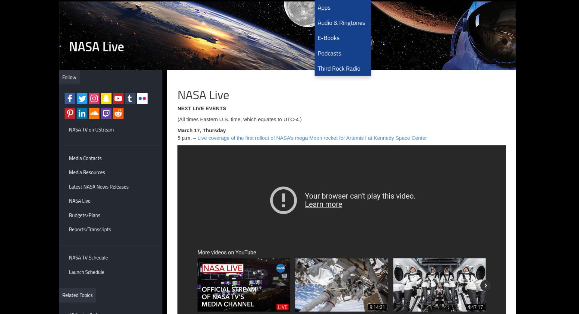
Task: Open NASA's Instagram icon
Action: pos(94,98)
